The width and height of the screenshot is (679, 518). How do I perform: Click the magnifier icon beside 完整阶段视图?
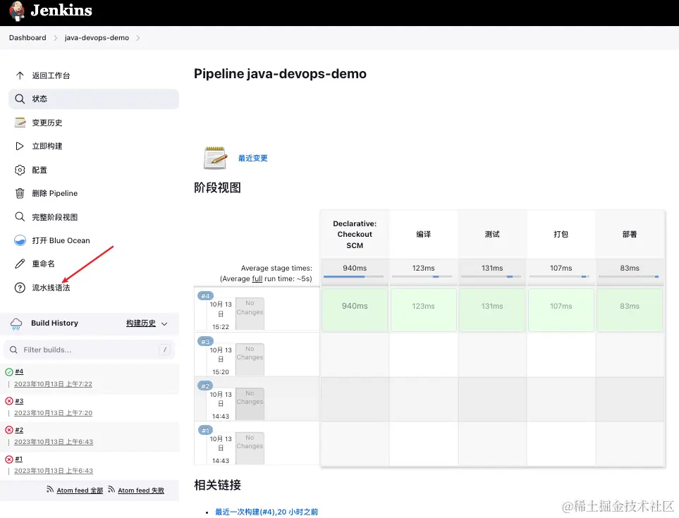click(20, 216)
